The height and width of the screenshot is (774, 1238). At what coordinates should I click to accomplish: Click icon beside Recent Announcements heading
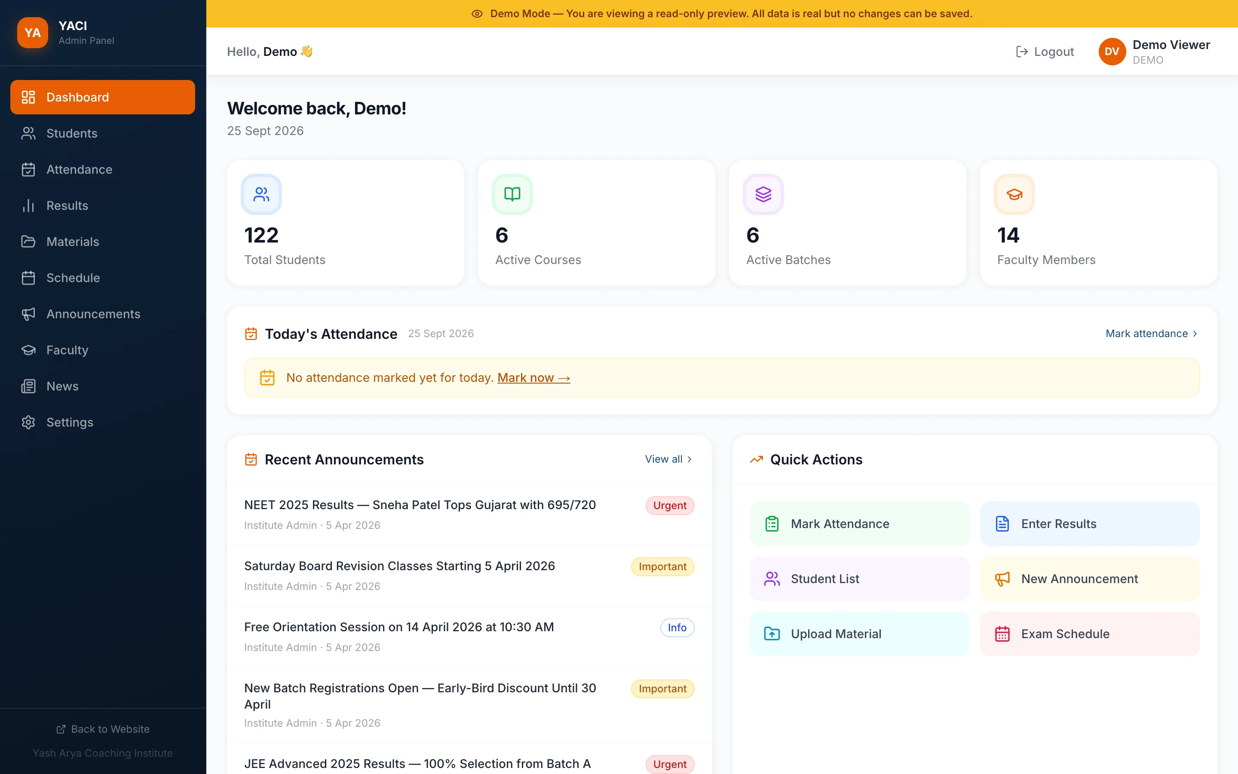[x=251, y=459]
